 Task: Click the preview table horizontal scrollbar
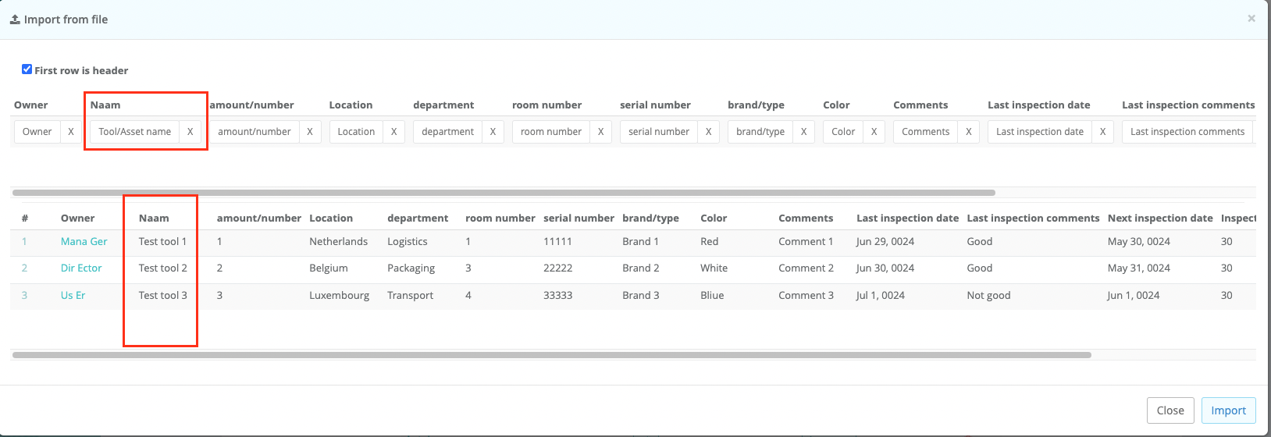551,355
